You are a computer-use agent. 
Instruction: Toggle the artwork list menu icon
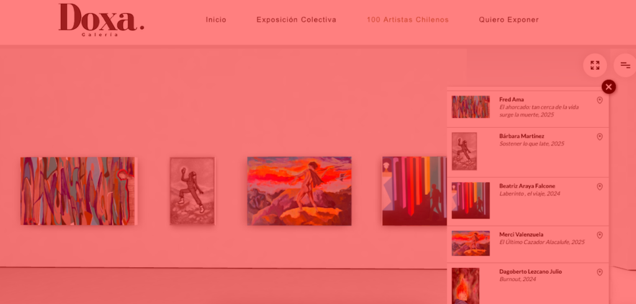pyautogui.click(x=625, y=65)
